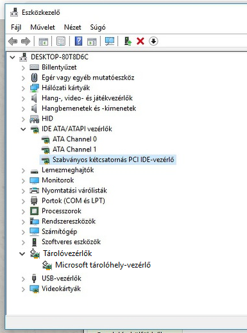Select the Tárolóvezérlők label
The height and width of the screenshot is (333, 247).
[x=67, y=253]
